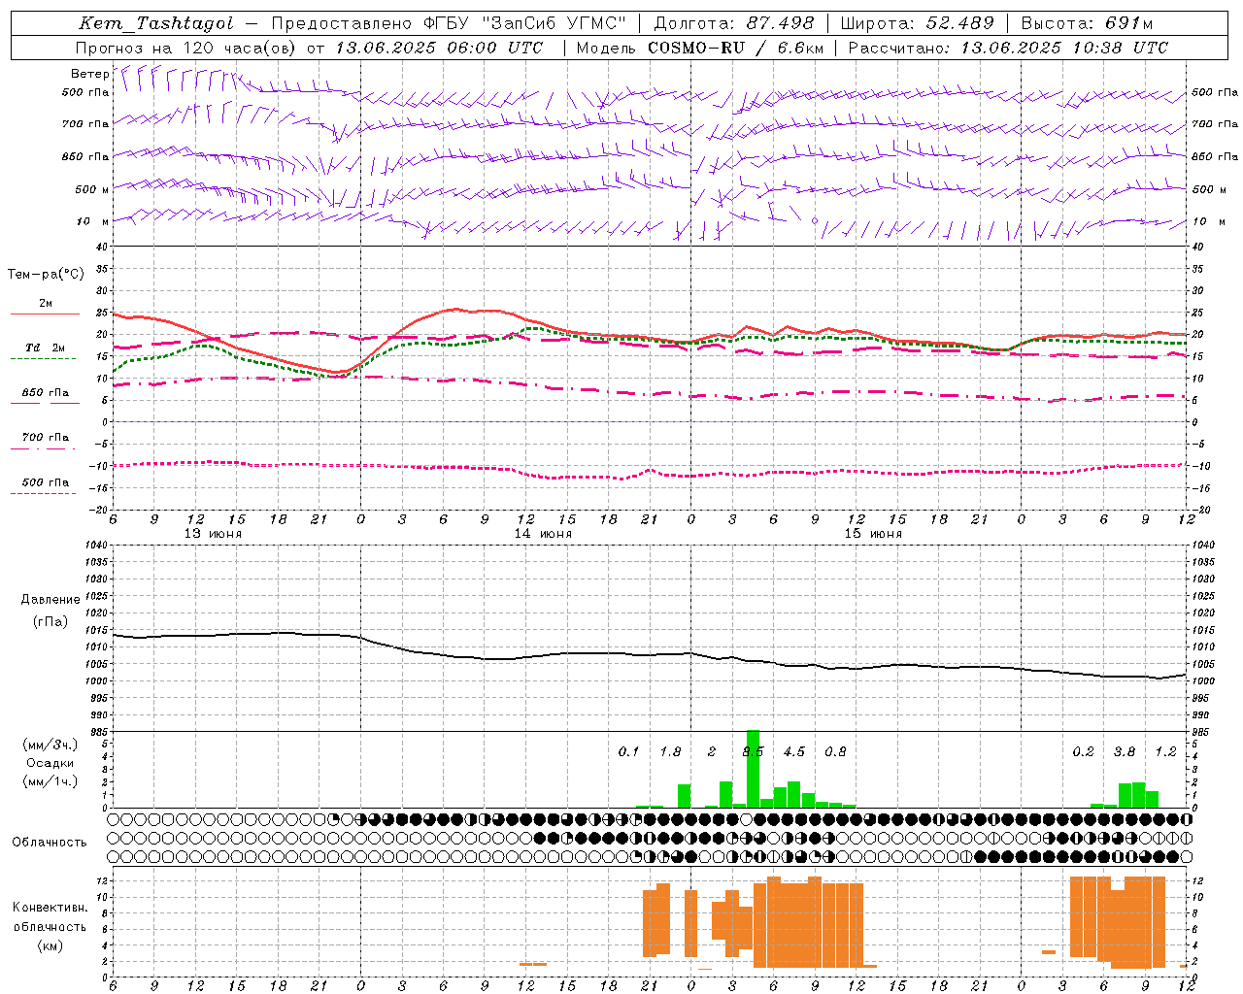Image resolution: width=1243 pixels, height=994 pixels.
Task: Click the 1.2 precipitation total value
Action: (1165, 751)
